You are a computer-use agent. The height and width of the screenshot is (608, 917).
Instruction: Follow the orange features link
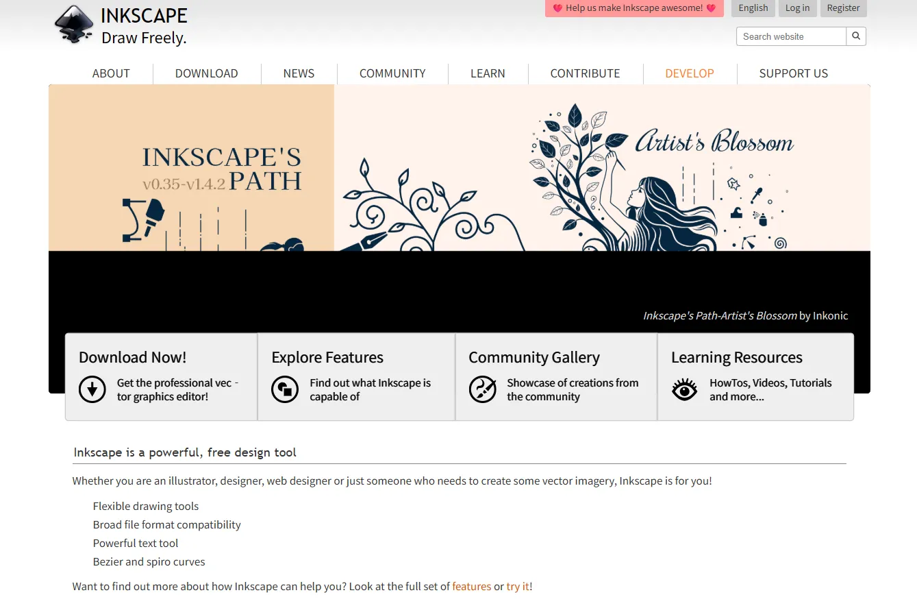[472, 587]
